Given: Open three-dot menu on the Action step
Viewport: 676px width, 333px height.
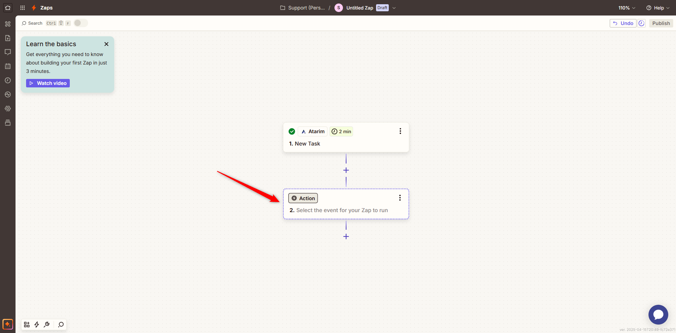Looking at the screenshot, I should click(400, 198).
